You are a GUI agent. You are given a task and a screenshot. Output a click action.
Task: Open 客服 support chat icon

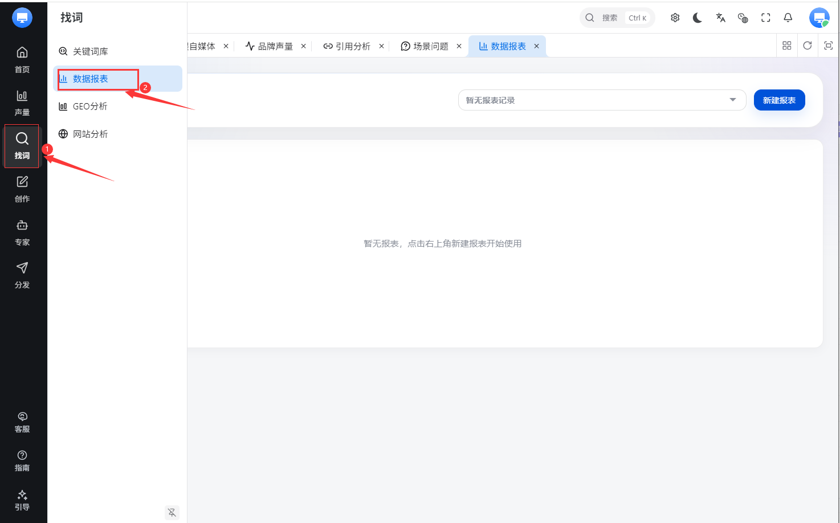coord(22,422)
